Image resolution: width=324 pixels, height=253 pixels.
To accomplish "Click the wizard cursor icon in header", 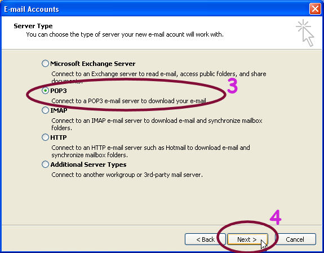I will 305,33.
